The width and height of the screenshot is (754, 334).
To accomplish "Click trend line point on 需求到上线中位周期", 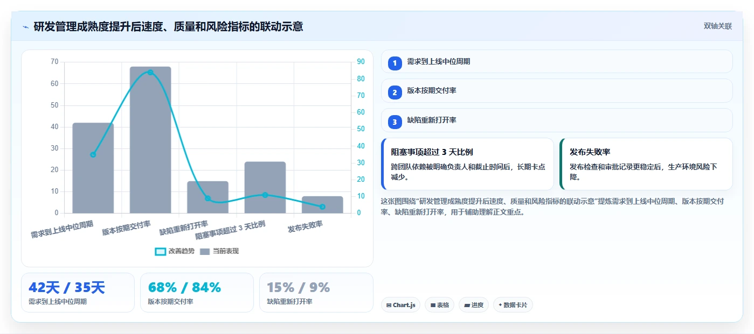I will point(93,154).
